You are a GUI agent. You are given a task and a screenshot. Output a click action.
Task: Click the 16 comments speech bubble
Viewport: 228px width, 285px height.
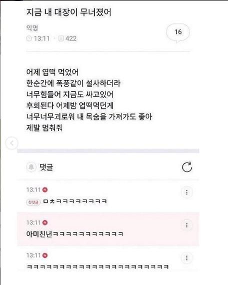point(178,32)
